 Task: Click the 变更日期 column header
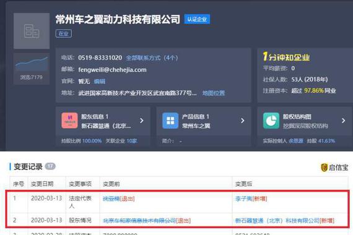coord(42,184)
